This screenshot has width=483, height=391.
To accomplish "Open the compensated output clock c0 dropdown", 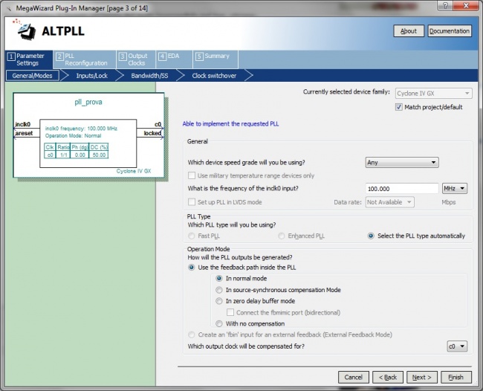I will (x=457, y=346).
